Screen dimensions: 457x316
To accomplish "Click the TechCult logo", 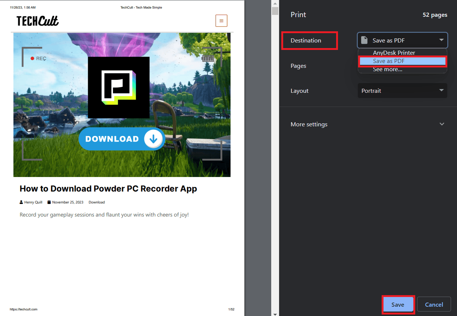I will click(x=37, y=21).
